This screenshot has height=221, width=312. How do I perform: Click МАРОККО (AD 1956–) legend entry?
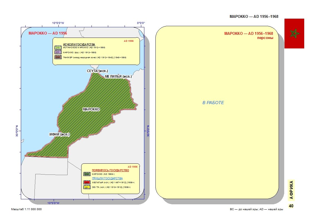(103, 174)
